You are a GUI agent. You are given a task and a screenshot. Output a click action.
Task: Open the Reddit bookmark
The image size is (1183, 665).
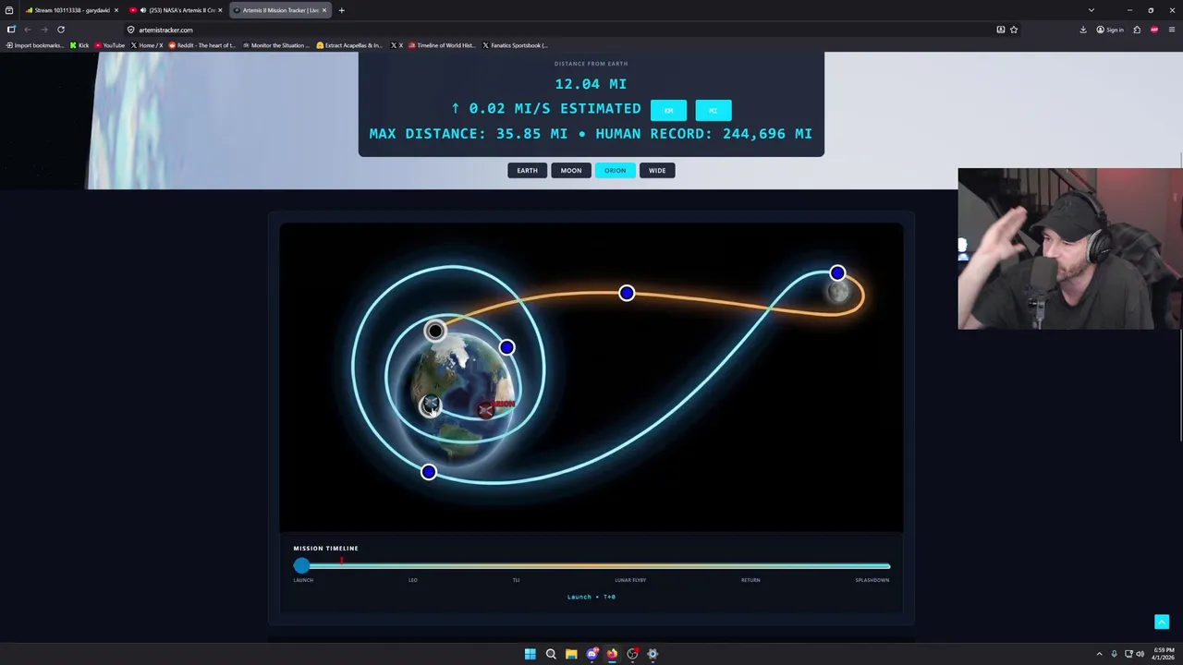tap(202, 45)
